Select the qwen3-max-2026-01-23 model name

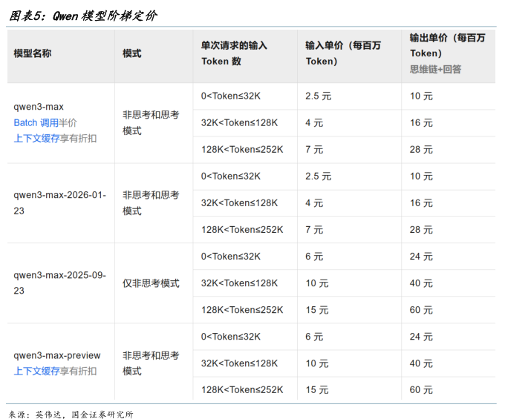click(59, 203)
